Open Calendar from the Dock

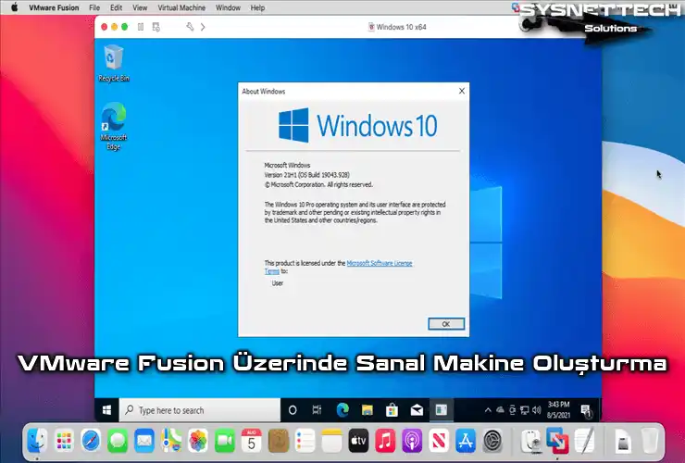[251, 441]
